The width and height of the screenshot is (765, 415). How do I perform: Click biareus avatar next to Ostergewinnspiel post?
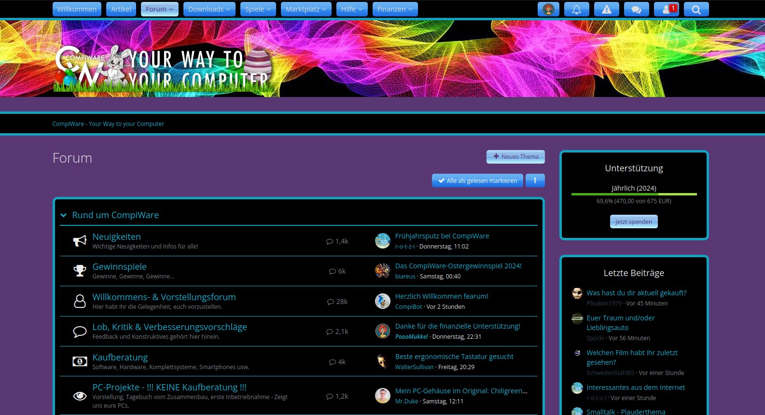[383, 270]
